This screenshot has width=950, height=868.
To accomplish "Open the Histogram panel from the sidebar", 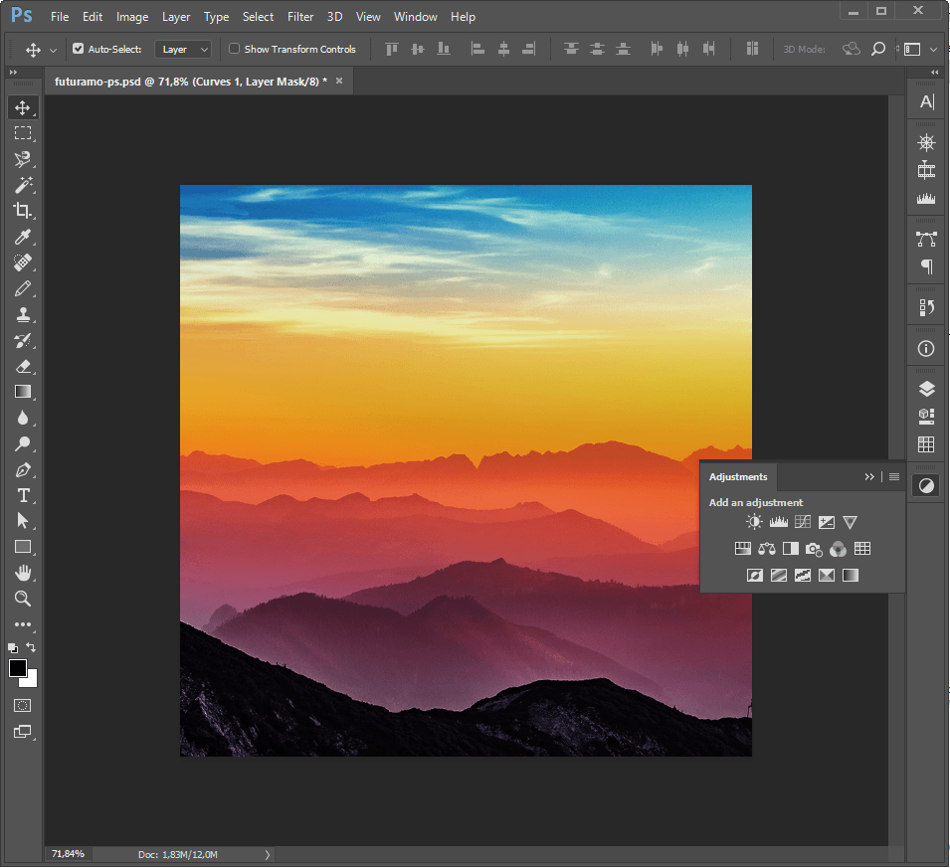I will click(x=925, y=198).
